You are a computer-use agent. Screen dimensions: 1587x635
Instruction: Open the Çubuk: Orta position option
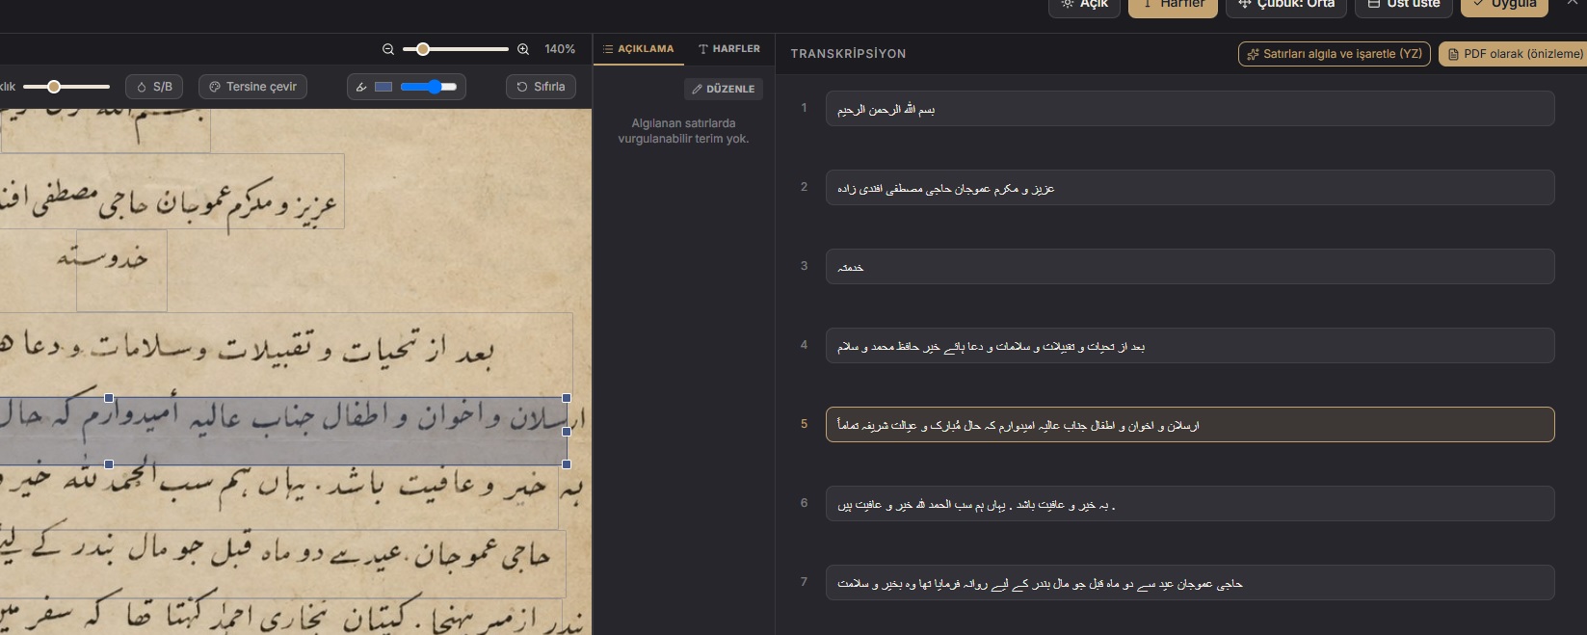(1287, 6)
